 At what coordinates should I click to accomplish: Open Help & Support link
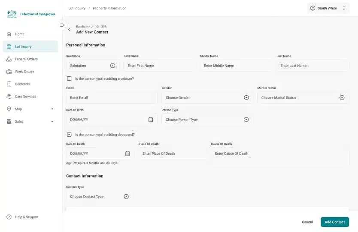click(27, 217)
